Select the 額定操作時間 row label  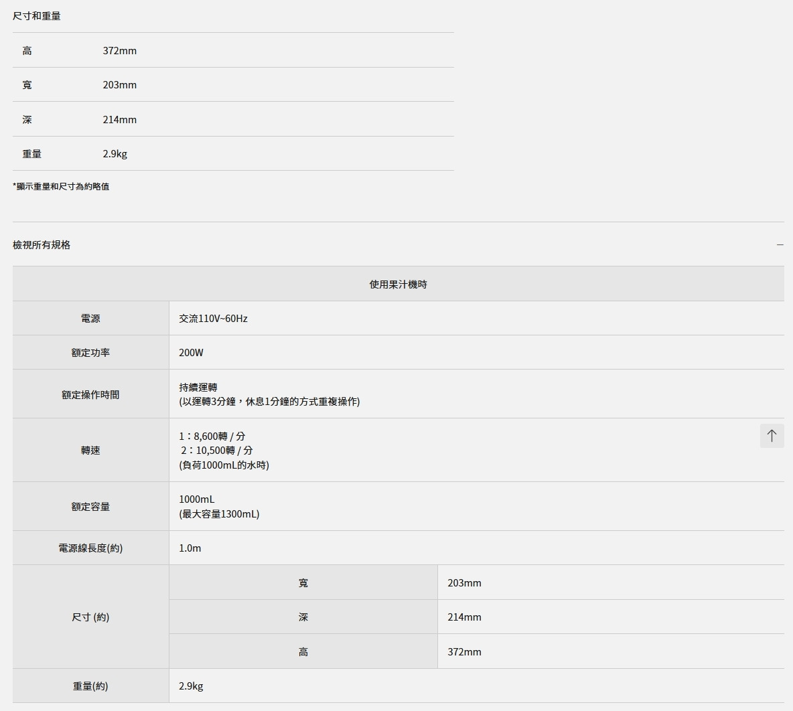pos(90,395)
